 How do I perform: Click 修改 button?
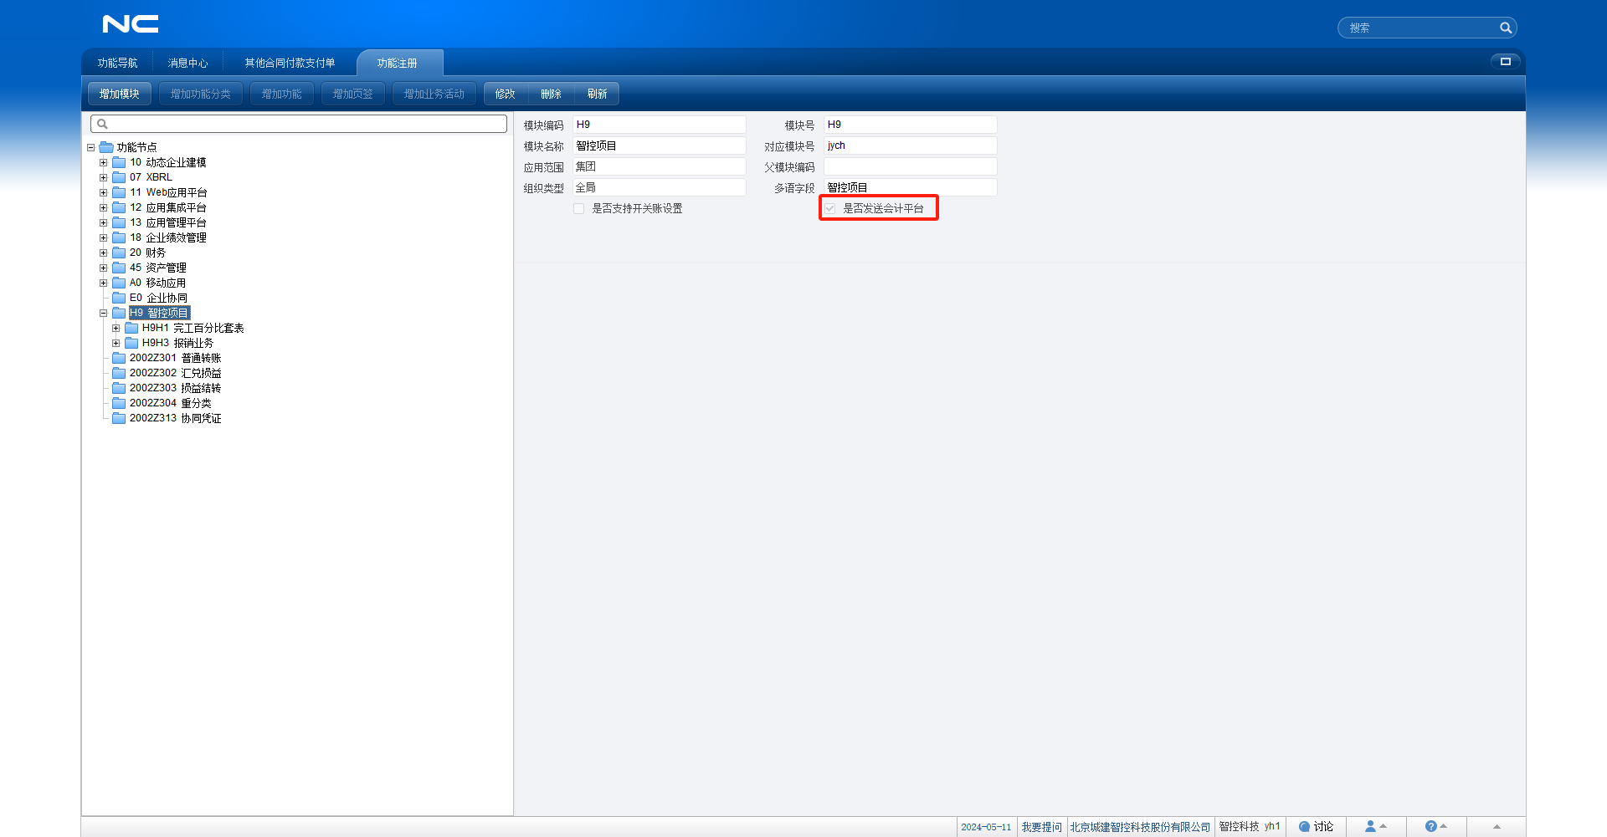506,94
